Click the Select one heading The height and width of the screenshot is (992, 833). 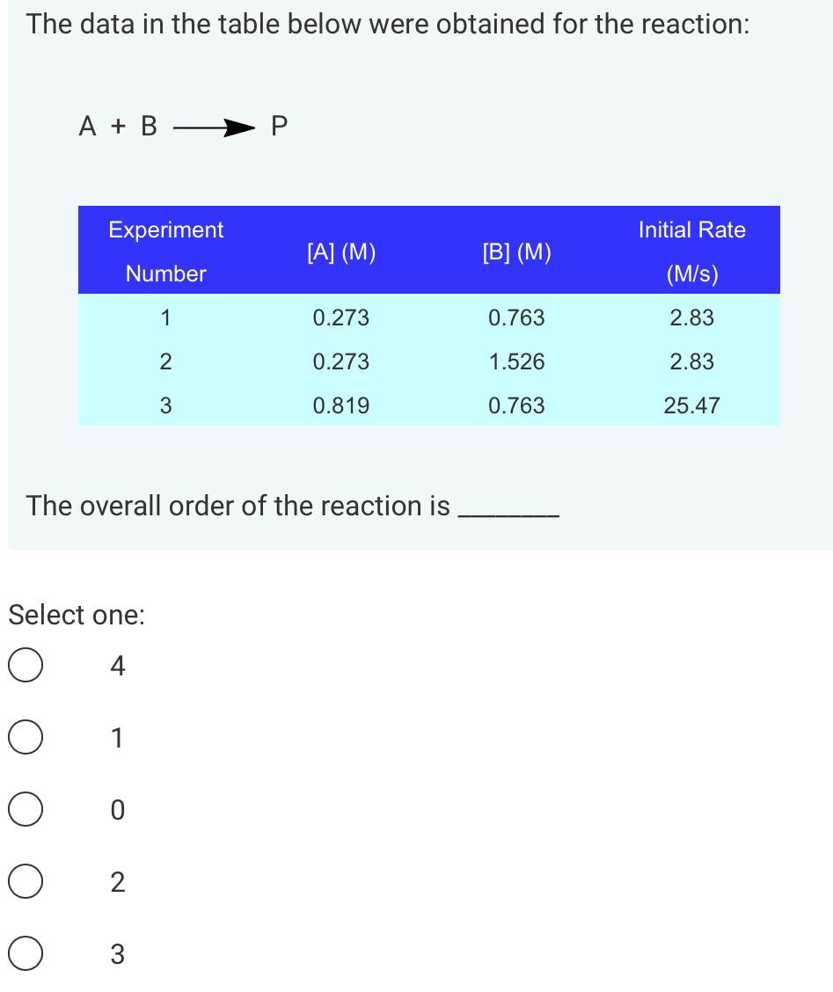click(76, 615)
